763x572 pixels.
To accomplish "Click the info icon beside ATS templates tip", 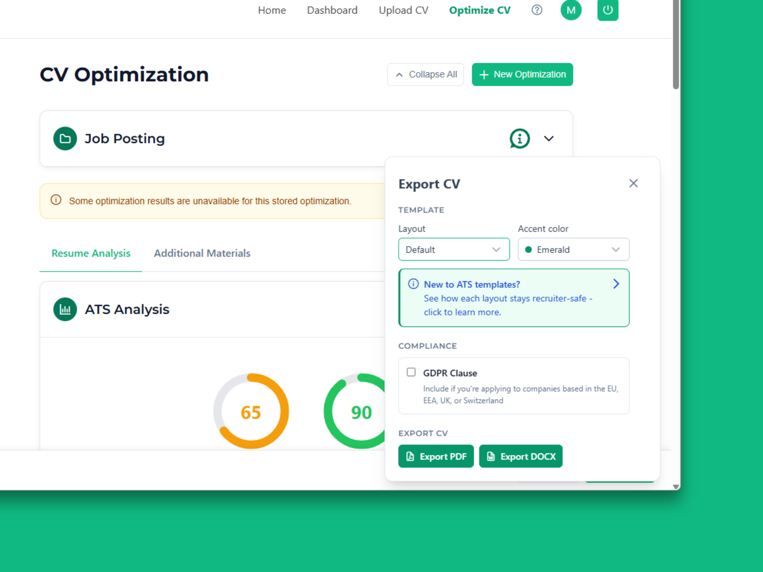I will 413,284.
